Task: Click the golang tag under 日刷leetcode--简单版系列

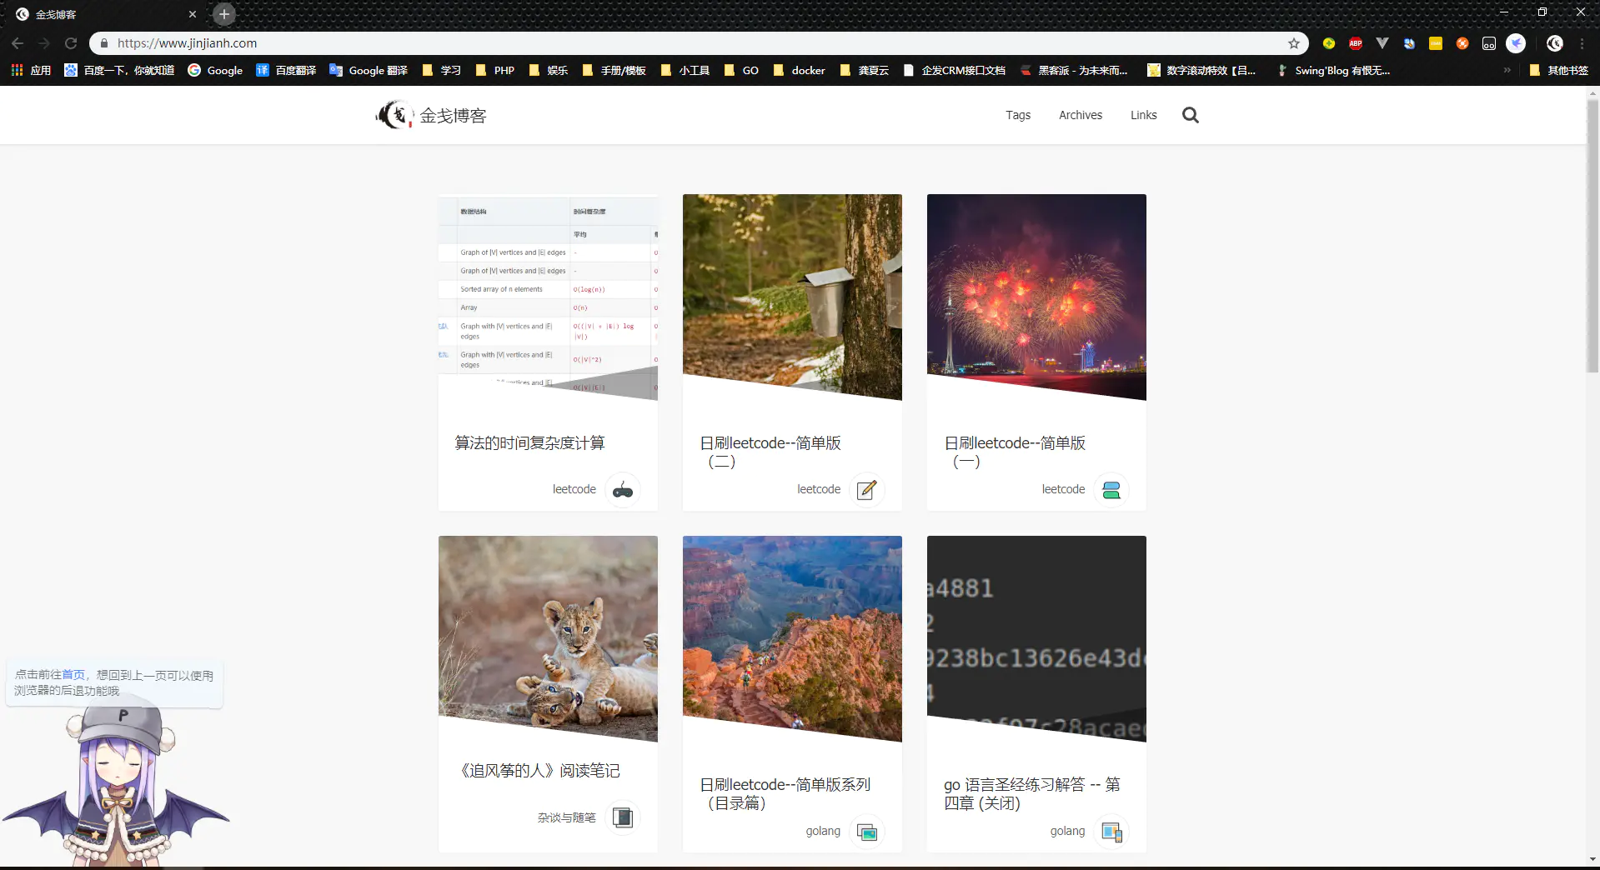Action: click(823, 831)
